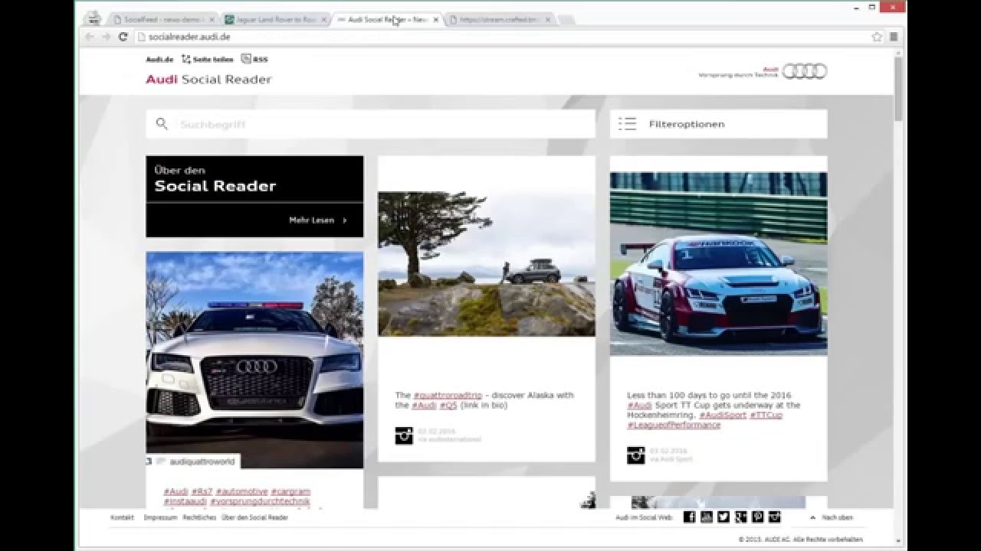Viewport: 981px width, 551px height.
Task: Click the #Q5 hashtag link
Action: (x=448, y=406)
